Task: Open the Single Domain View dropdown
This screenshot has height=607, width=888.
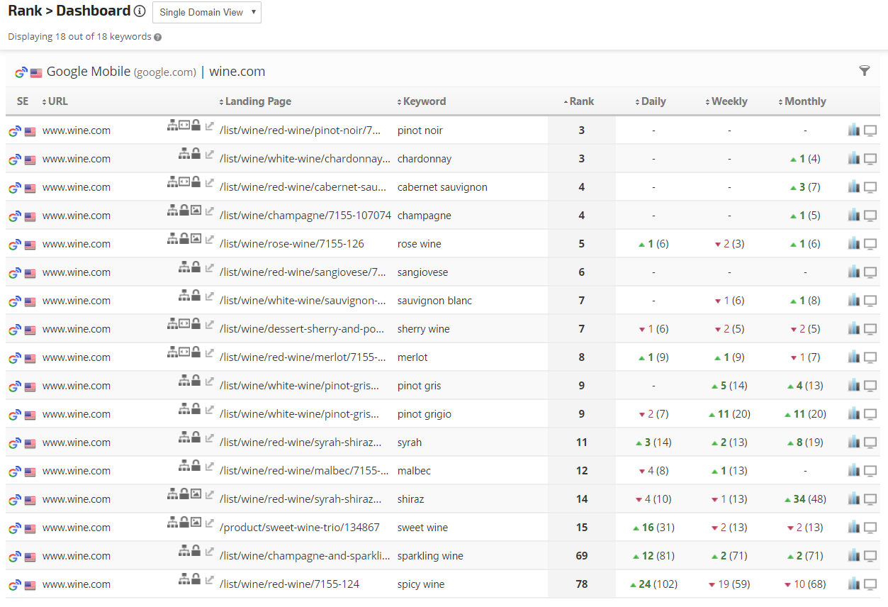Action: pos(206,12)
